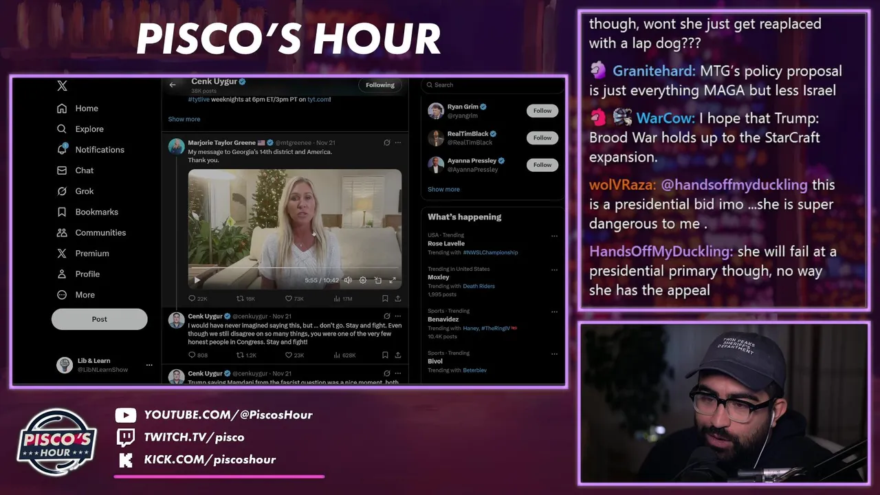Open the Beterbiev trending link

(x=474, y=370)
